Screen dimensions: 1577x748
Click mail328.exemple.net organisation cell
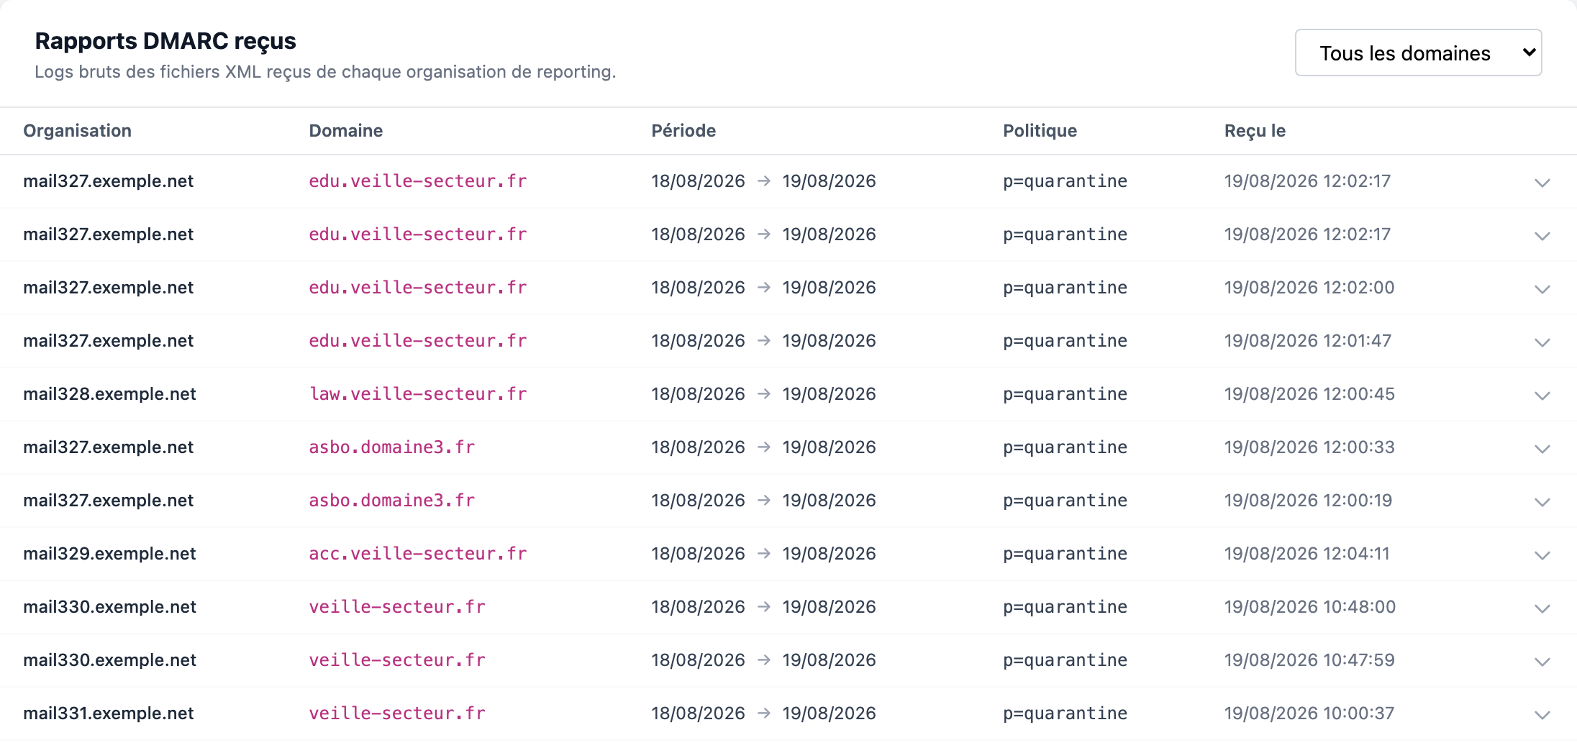(x=109, y=393)
